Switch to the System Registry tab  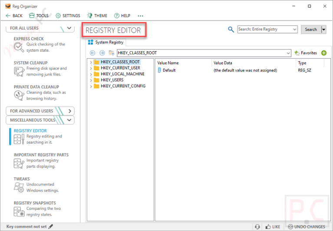tap(106, 42)
